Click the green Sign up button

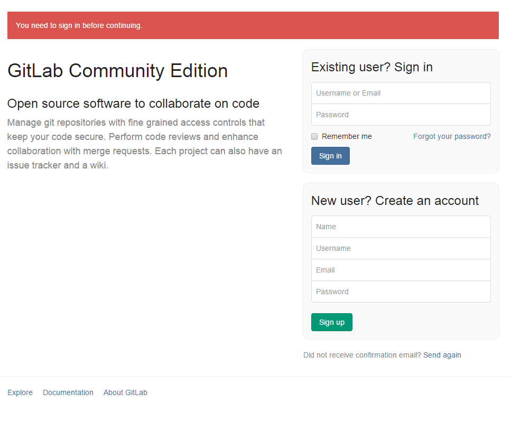point(332,322)
